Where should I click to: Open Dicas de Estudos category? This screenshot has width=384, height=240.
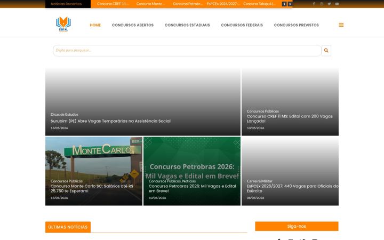point(65,114)
